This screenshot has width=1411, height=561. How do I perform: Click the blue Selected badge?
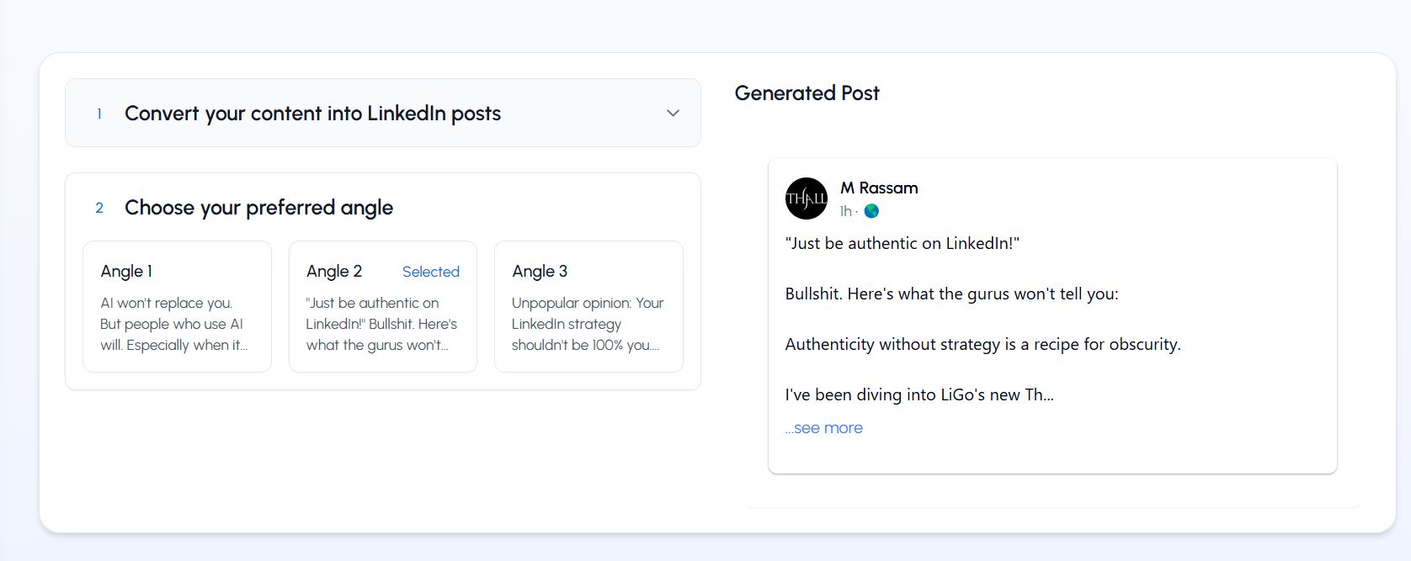(x=430, y=272)
